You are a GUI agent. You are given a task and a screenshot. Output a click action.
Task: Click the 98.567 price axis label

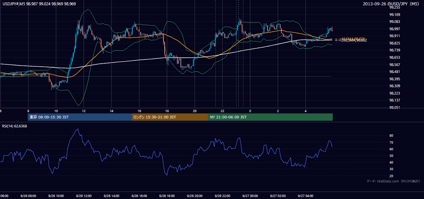[x=394, y=65]
